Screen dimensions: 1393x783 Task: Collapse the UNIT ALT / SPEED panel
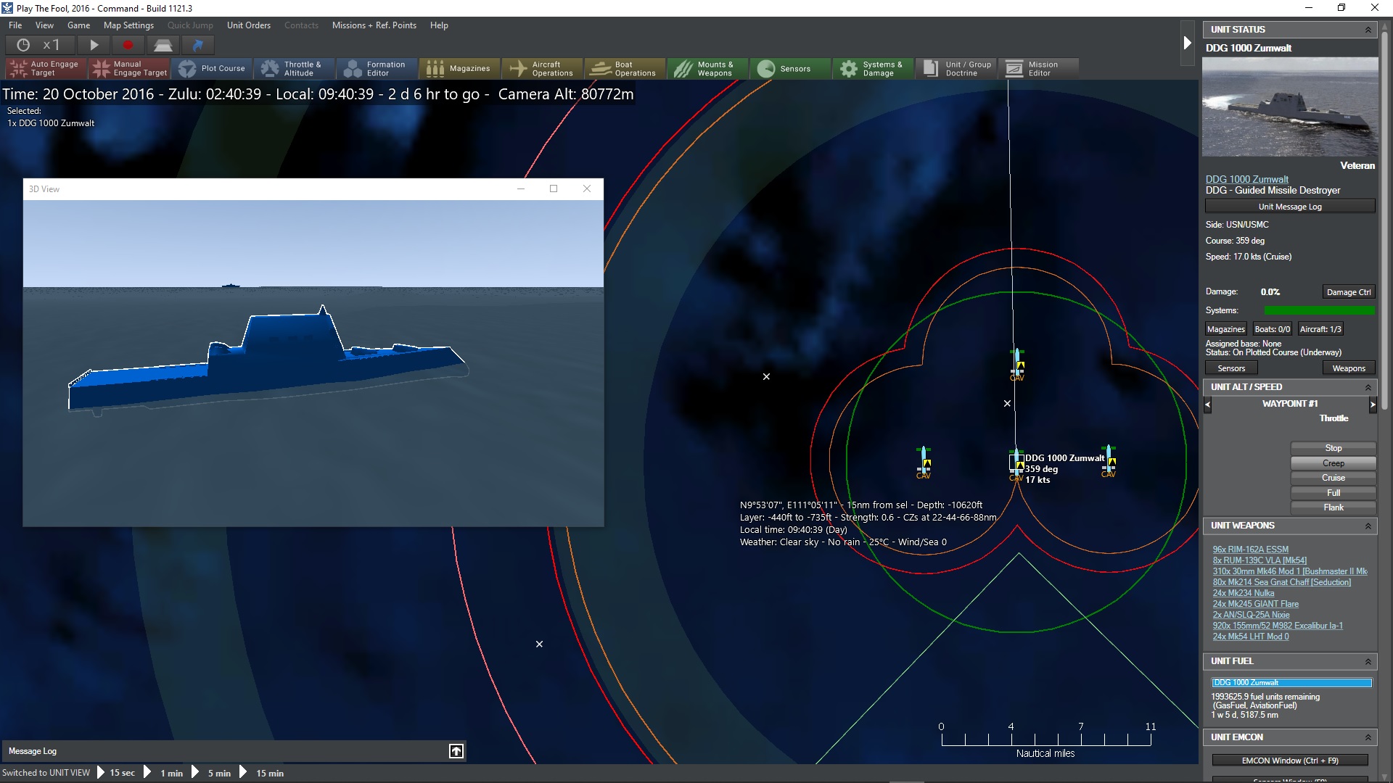1368,387
